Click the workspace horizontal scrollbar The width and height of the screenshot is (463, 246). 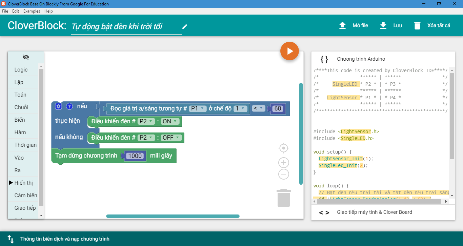pyautogui.click(x=173, y=216)
